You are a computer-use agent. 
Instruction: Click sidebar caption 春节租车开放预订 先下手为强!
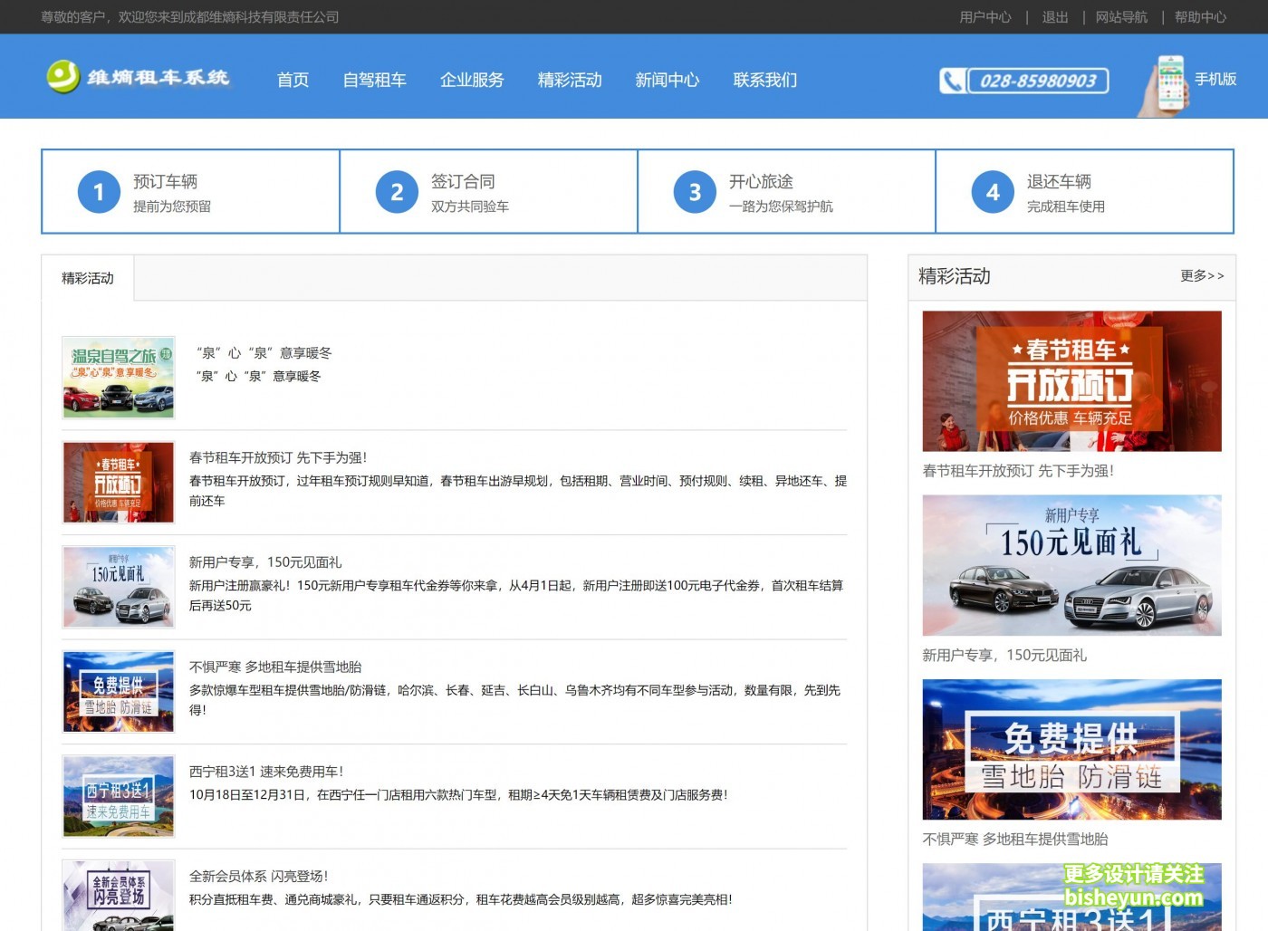click(x=1018, y=471)
